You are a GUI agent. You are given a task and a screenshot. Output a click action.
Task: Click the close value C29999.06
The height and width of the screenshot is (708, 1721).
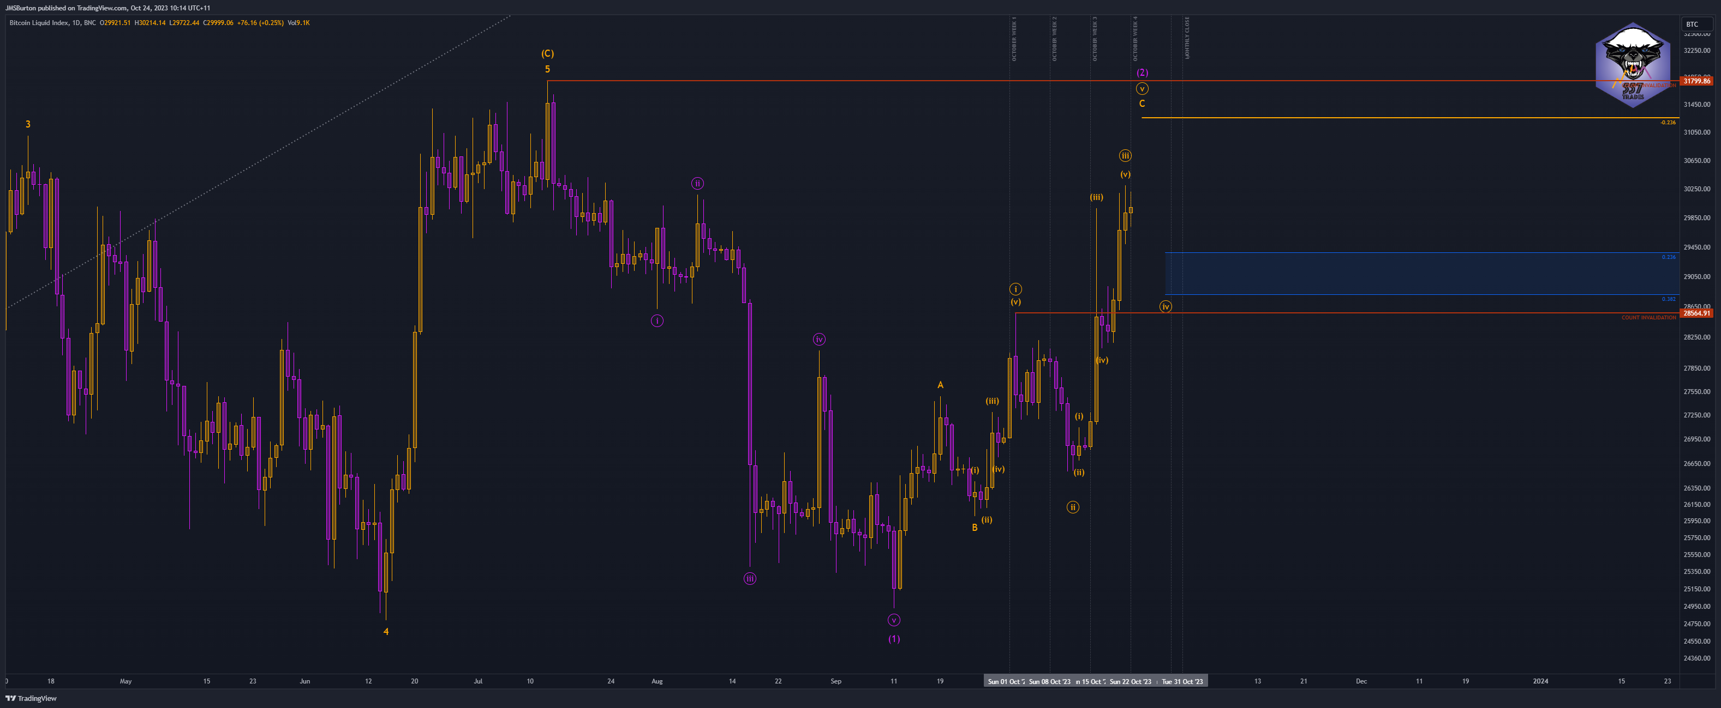pyautogui.click(x=218, y=23)
